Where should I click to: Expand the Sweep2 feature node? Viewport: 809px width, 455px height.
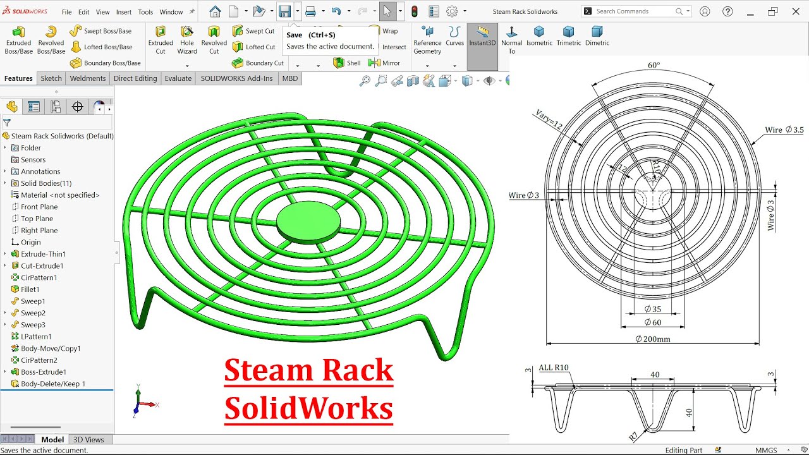click(5, 313)
